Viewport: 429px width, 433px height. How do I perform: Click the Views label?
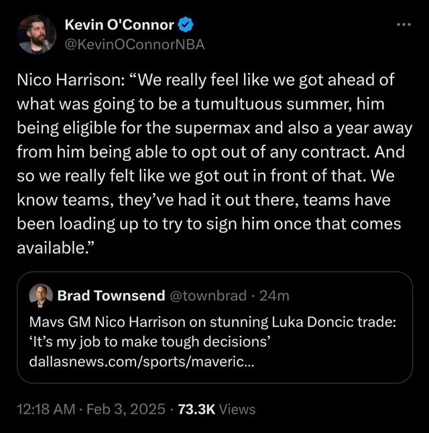click(x=237, y=409)
